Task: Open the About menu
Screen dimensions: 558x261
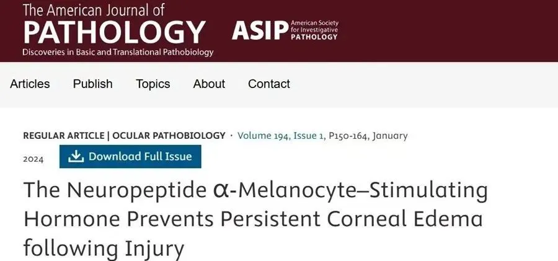Action: pyautogui.click(x=210, y=84)
